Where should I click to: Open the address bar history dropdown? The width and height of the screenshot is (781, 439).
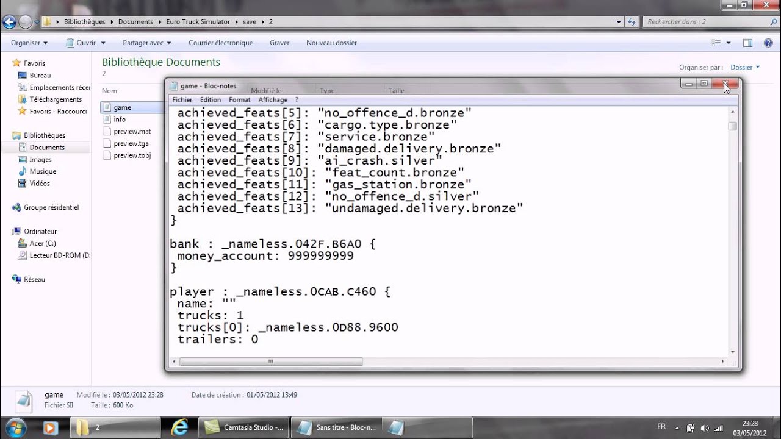(619, 22)
